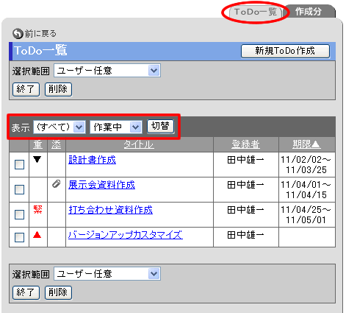Tick the checkbox beside バージョンアップカスタマイズ
The width and height of the screenshot is (346, 313).
(x=19, y=237)
